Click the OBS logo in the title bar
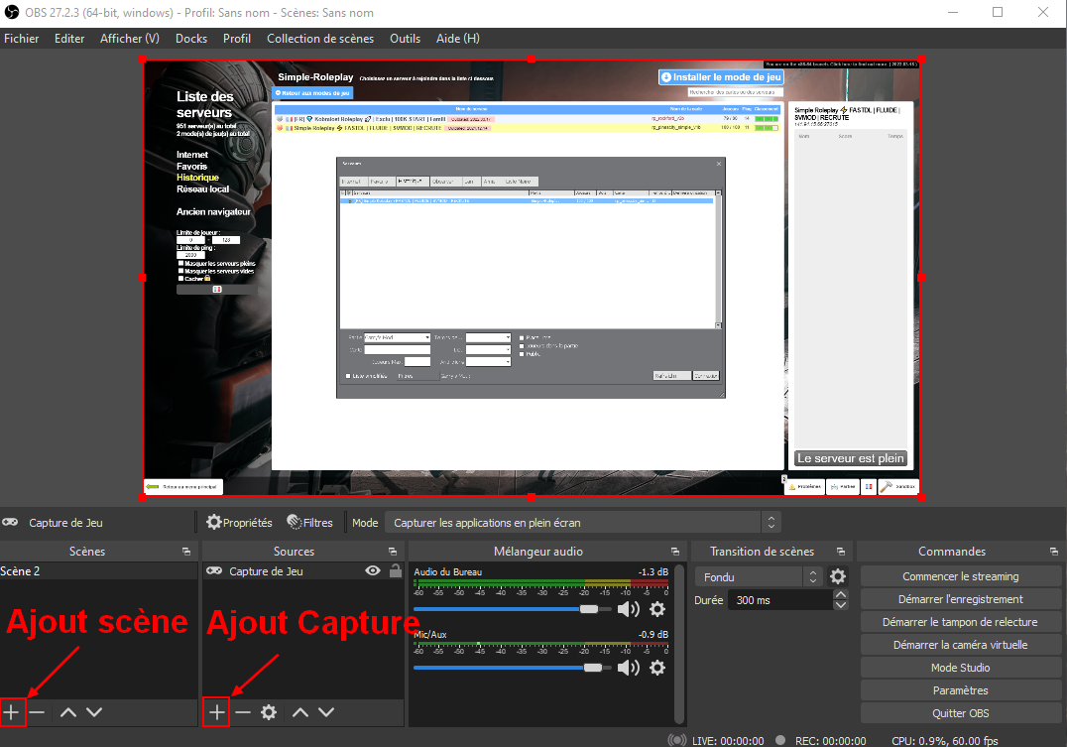Viewport: 1067px width, 747px height. (x=12, y=12)
